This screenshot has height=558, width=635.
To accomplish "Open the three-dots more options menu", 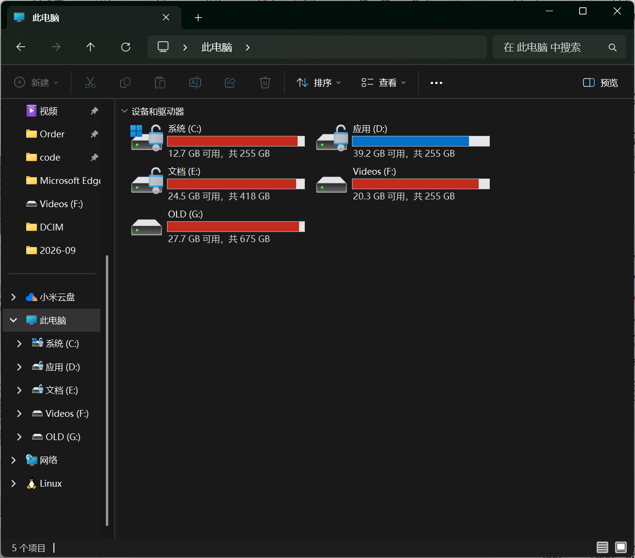I will pos(436,83).
